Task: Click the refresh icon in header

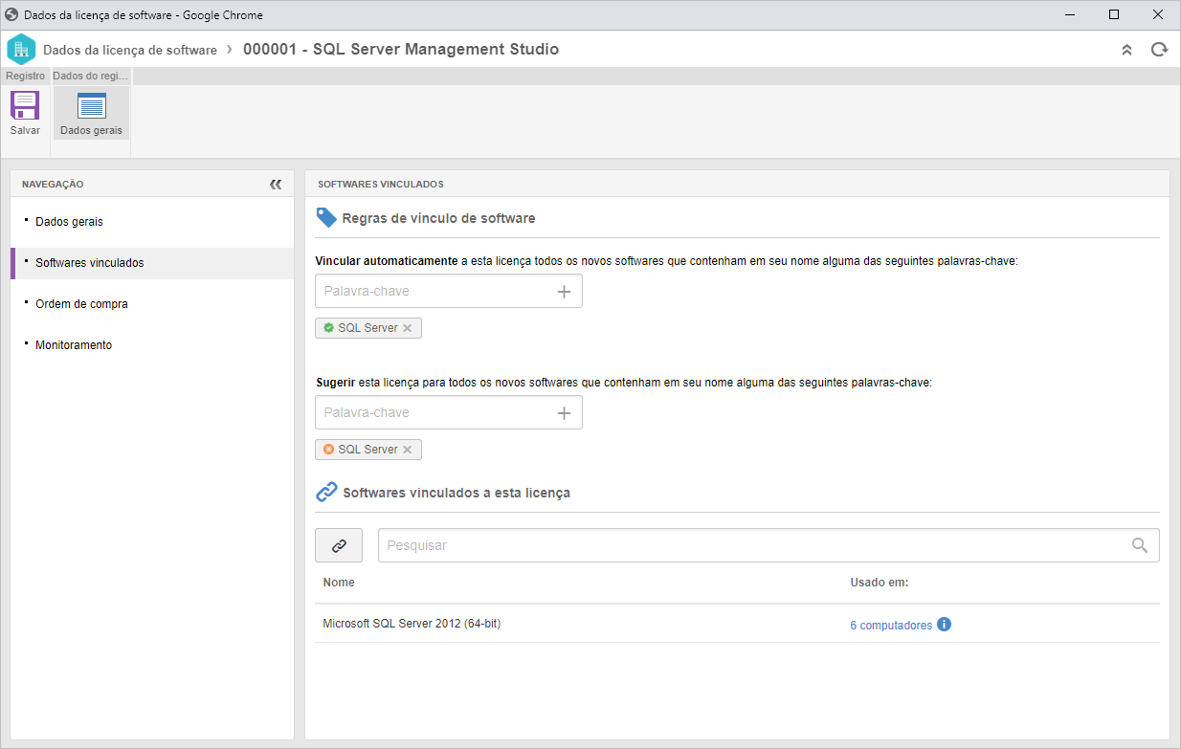Action: pyautogui.click(x=1159, y=50)
